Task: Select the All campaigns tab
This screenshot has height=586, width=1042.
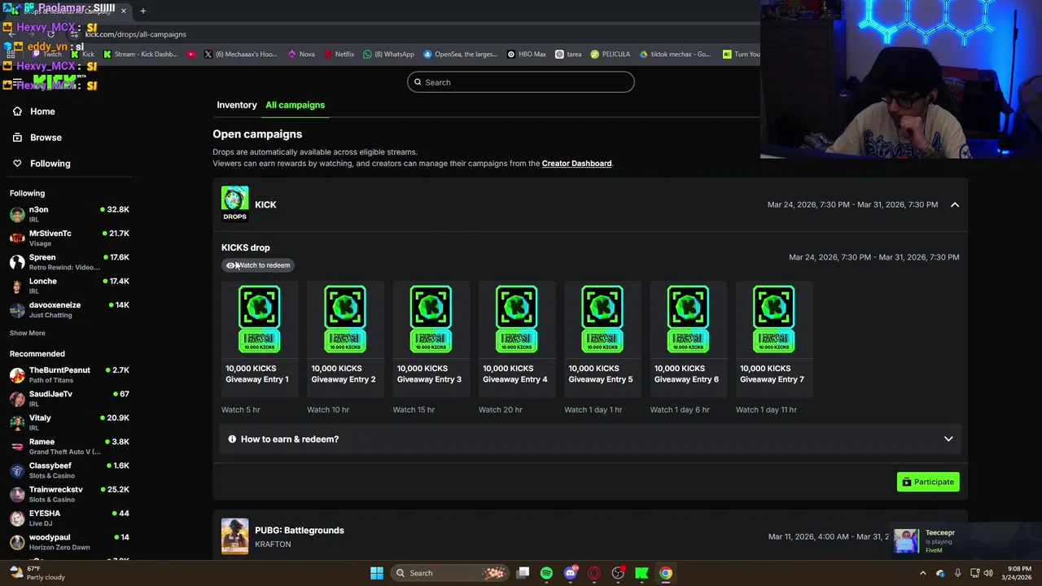Action: 295,105
